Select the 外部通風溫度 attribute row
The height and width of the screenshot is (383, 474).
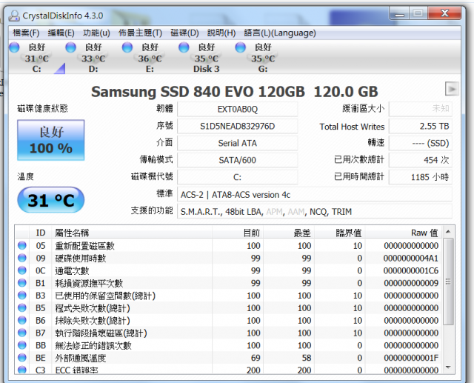(229, 358)
